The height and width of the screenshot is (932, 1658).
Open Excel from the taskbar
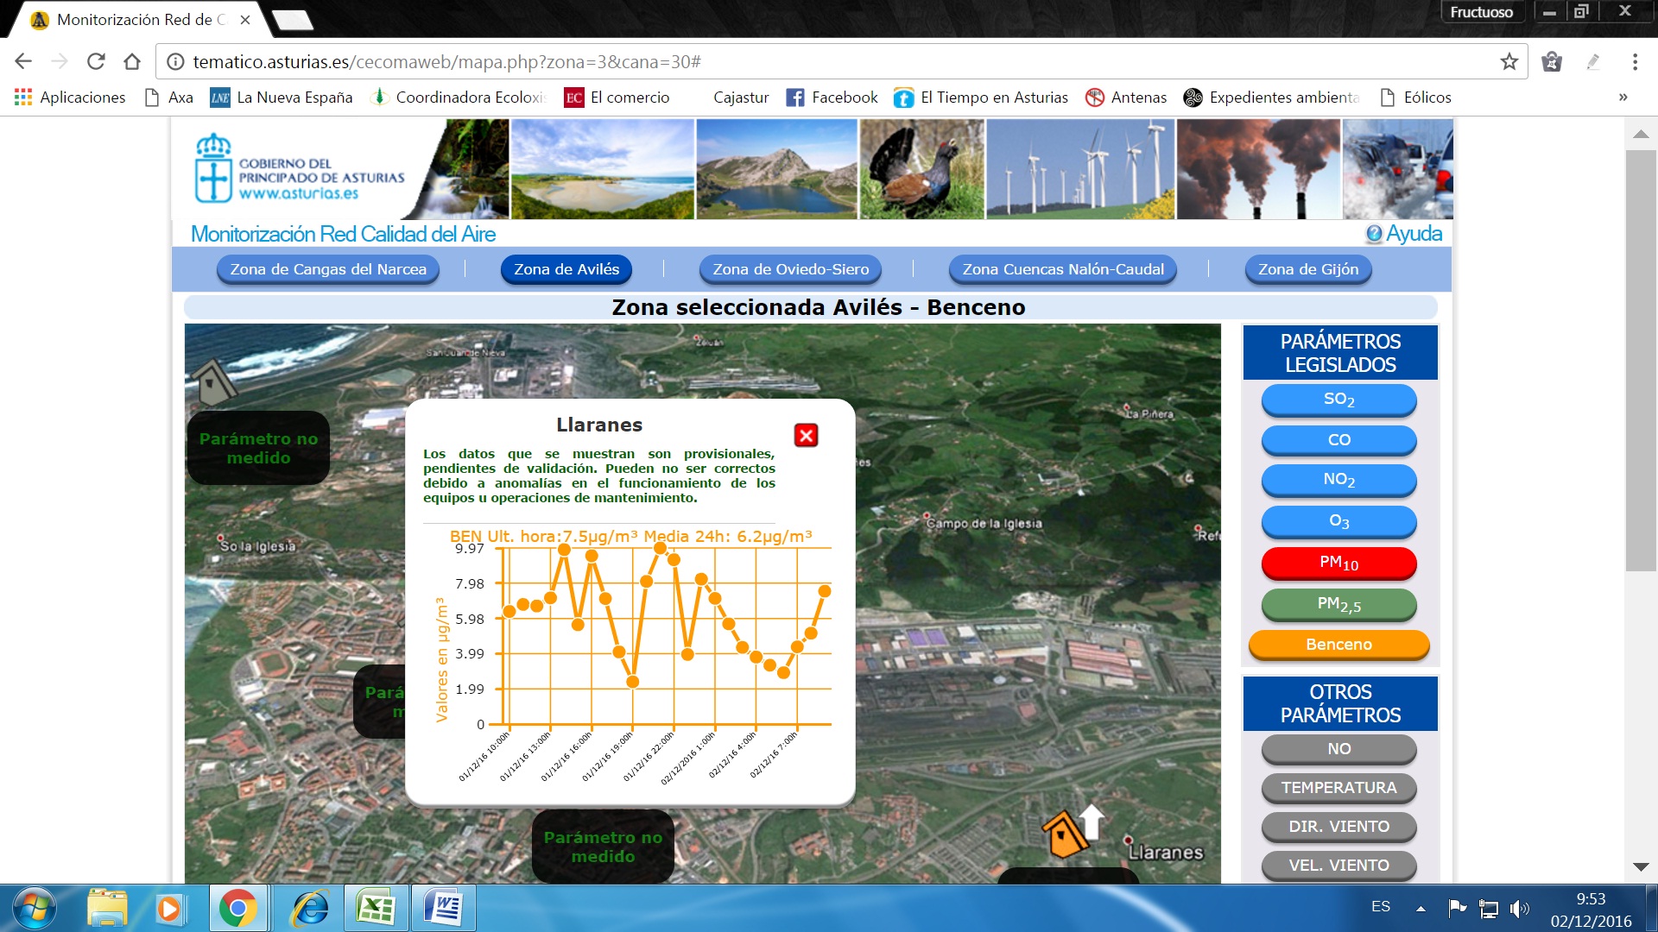pos(376,908)
